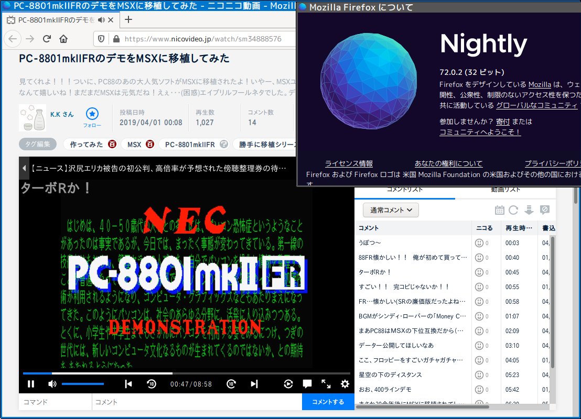
Task: Click the command input field
Action: [x=55, y=402]
